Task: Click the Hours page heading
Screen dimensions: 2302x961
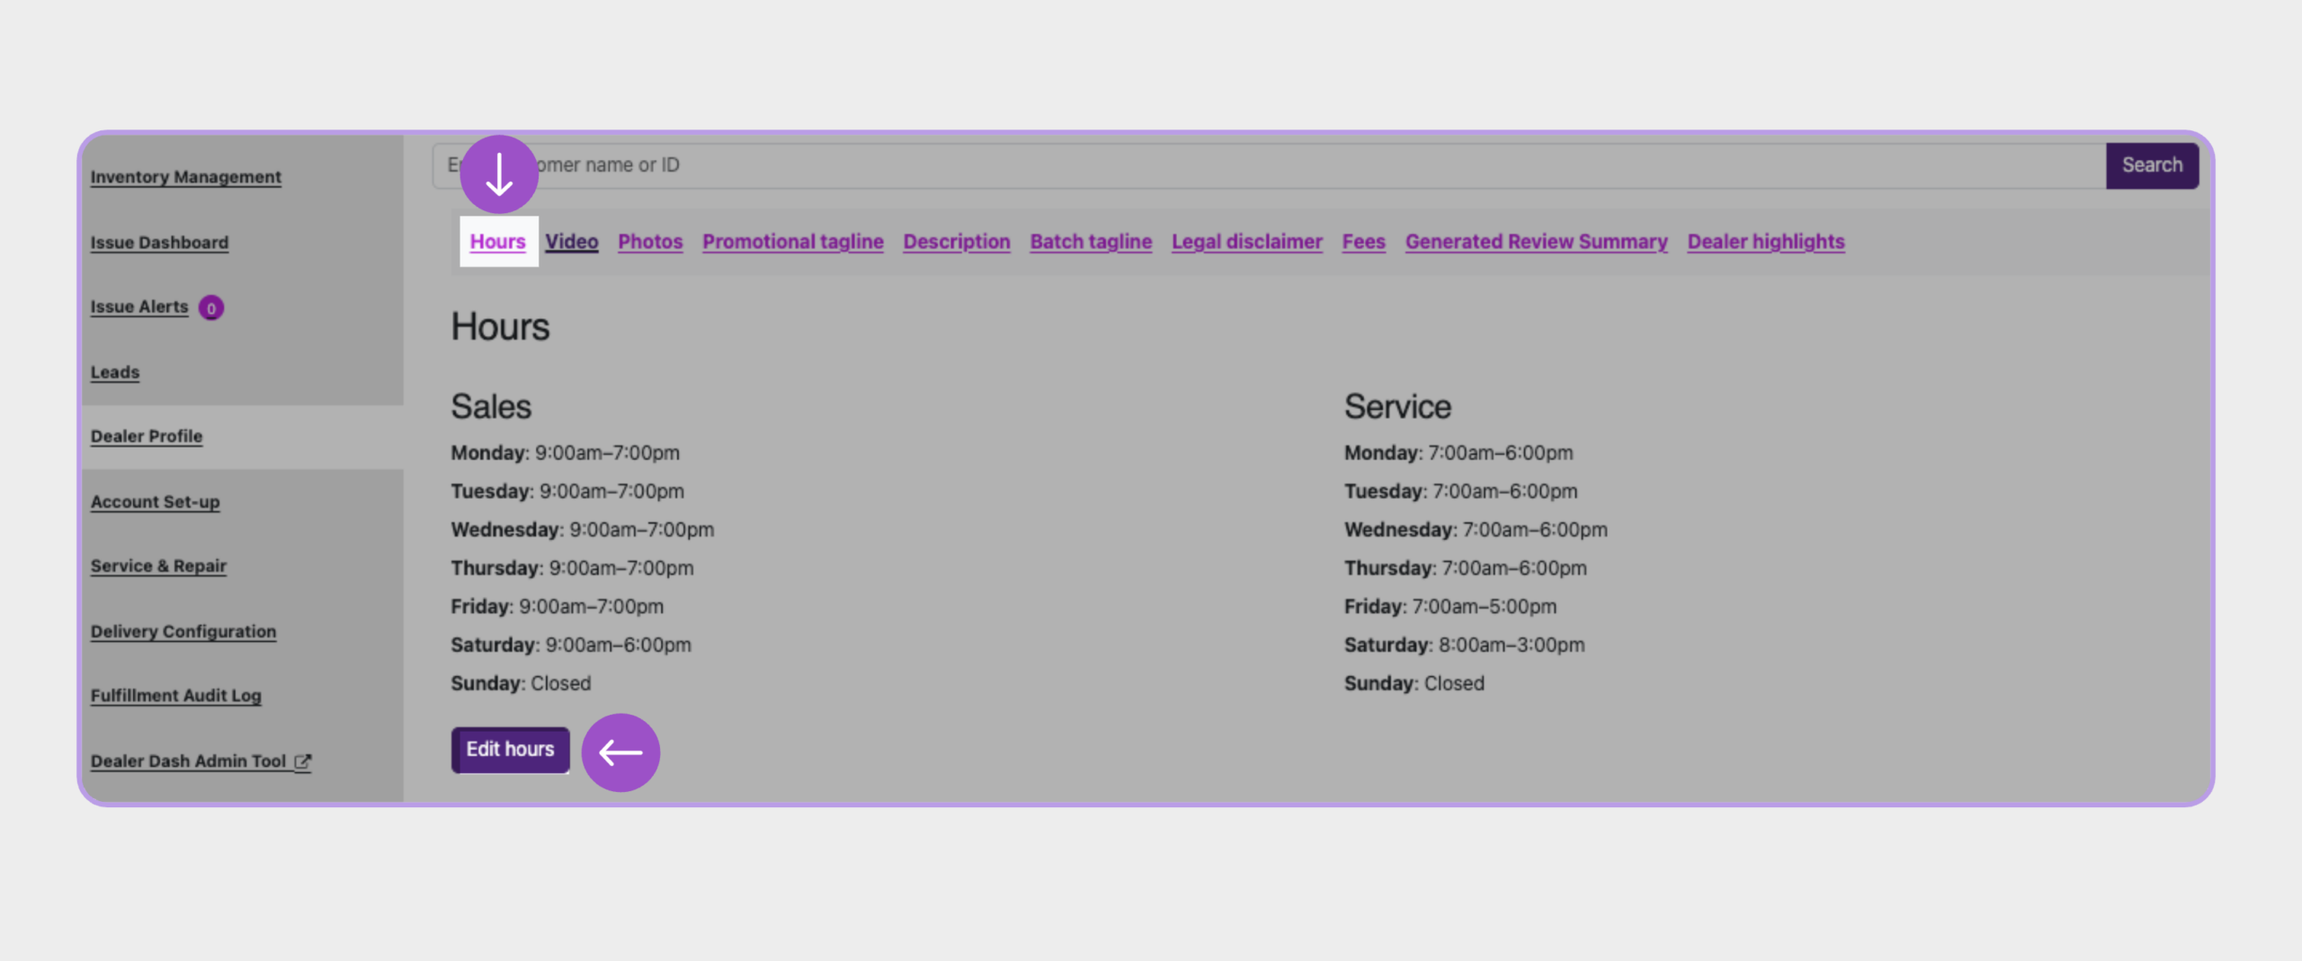Action: [x=500, y=326]
